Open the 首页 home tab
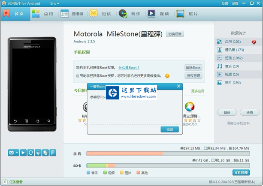Image resolution: width=263 pixels, height=186 pixels. coord(15,14)
